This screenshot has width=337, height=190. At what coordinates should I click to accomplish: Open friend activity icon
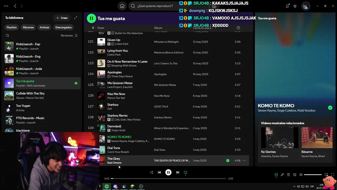295,6
